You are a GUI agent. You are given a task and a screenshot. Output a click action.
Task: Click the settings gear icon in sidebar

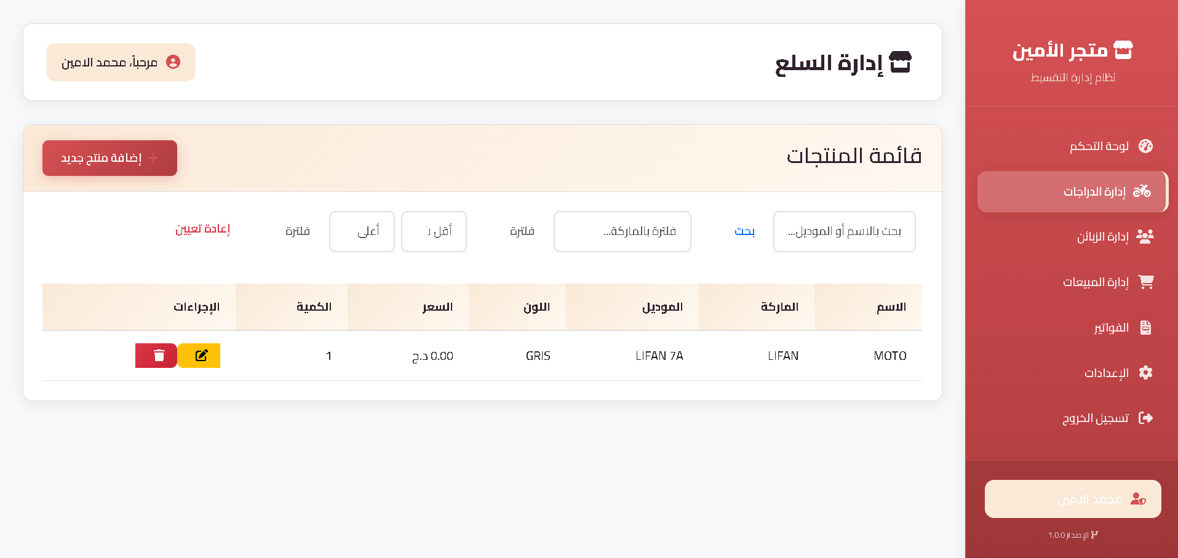click(1145, 373)
